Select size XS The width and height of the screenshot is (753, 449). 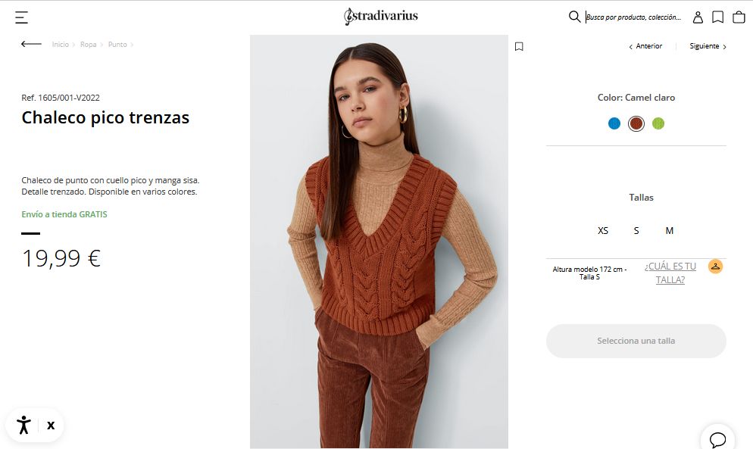point(603,231)
